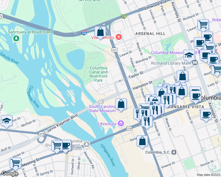The height and width of the screenshot is (177, 221).
Task: Click the Columbia, S.C. train station icon
Action: click(x=174, y=152)
